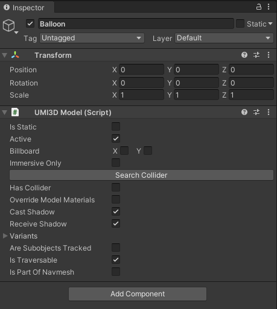Expand the Variants foldout

(5, 236)
